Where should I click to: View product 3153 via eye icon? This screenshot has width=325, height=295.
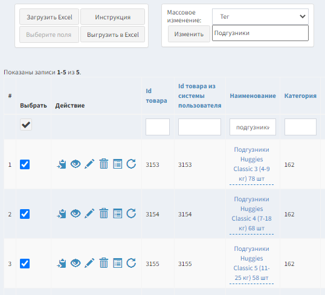point(76,164)
